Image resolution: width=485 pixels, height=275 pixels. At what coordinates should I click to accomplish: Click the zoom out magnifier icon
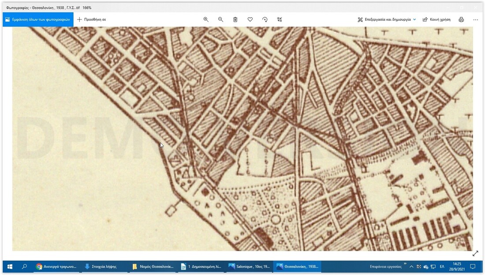pos(220,19)
